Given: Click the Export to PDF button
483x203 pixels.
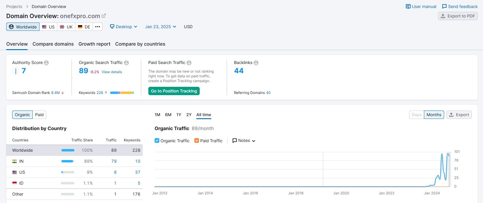Looking at the screenshot, I should (458, 16).
